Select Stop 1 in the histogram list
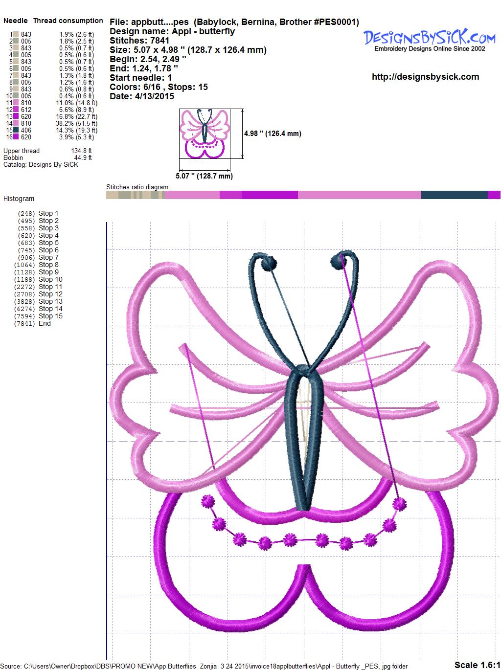501x670 pixels. [x=48, y=213]
